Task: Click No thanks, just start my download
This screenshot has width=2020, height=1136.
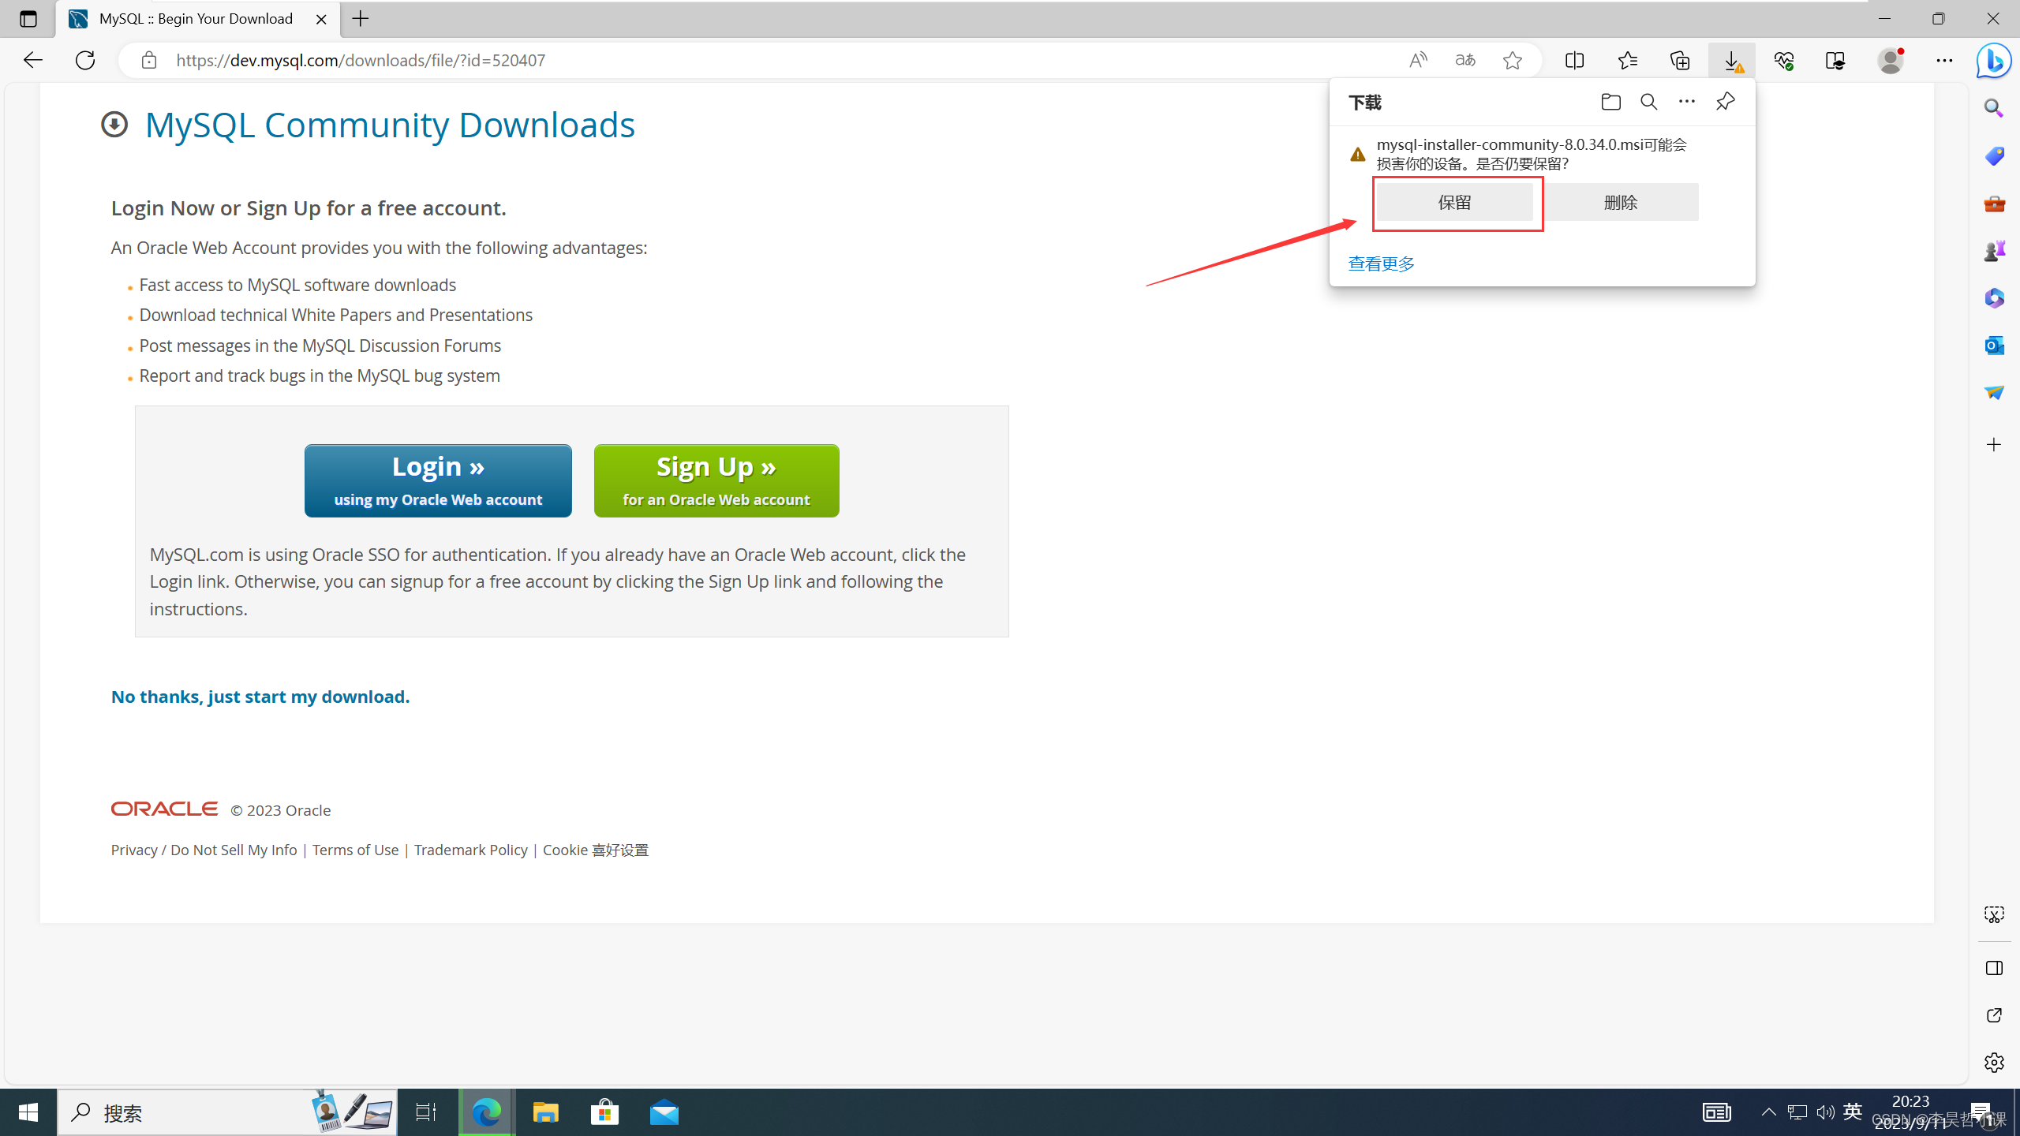Action: pos(260,697)
